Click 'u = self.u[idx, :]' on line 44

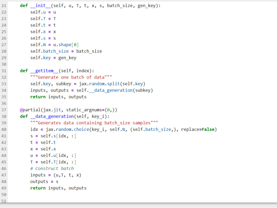pyautogui.click(x=53, y=156)
